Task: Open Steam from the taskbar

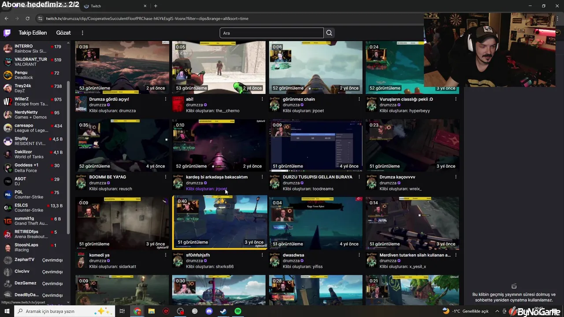Action: coord(223,311)
